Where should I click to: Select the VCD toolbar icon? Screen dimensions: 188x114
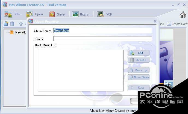100,14
